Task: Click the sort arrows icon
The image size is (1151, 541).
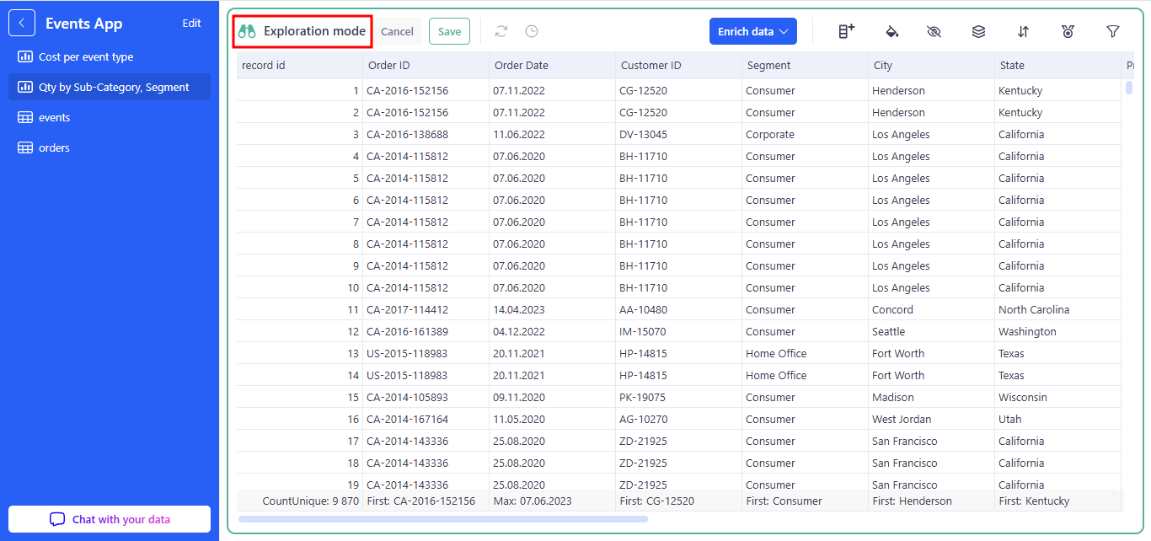Action: [x=1023, y=31]
